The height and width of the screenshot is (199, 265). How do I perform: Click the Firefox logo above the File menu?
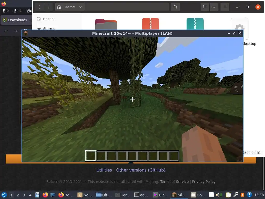(x=4, y=3)
